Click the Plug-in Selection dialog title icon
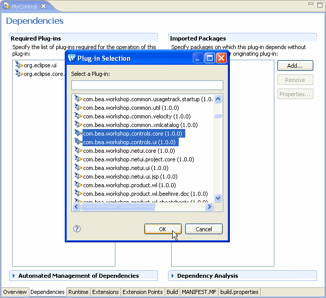 click(72, 58)
